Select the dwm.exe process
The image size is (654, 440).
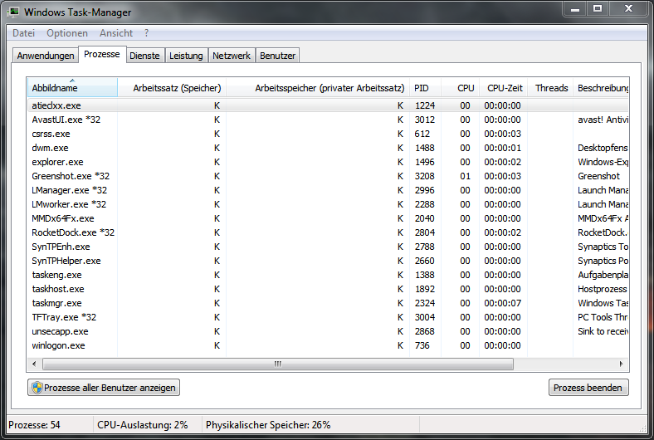point(329,148)
